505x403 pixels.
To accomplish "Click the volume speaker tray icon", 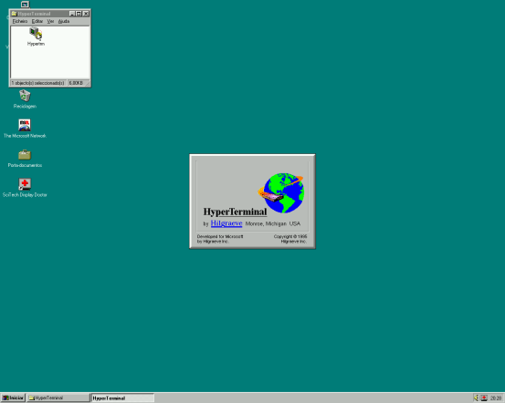I will click(477, 398).
